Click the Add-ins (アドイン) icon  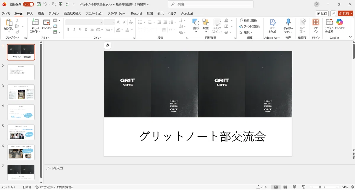[x=316, y=22]
